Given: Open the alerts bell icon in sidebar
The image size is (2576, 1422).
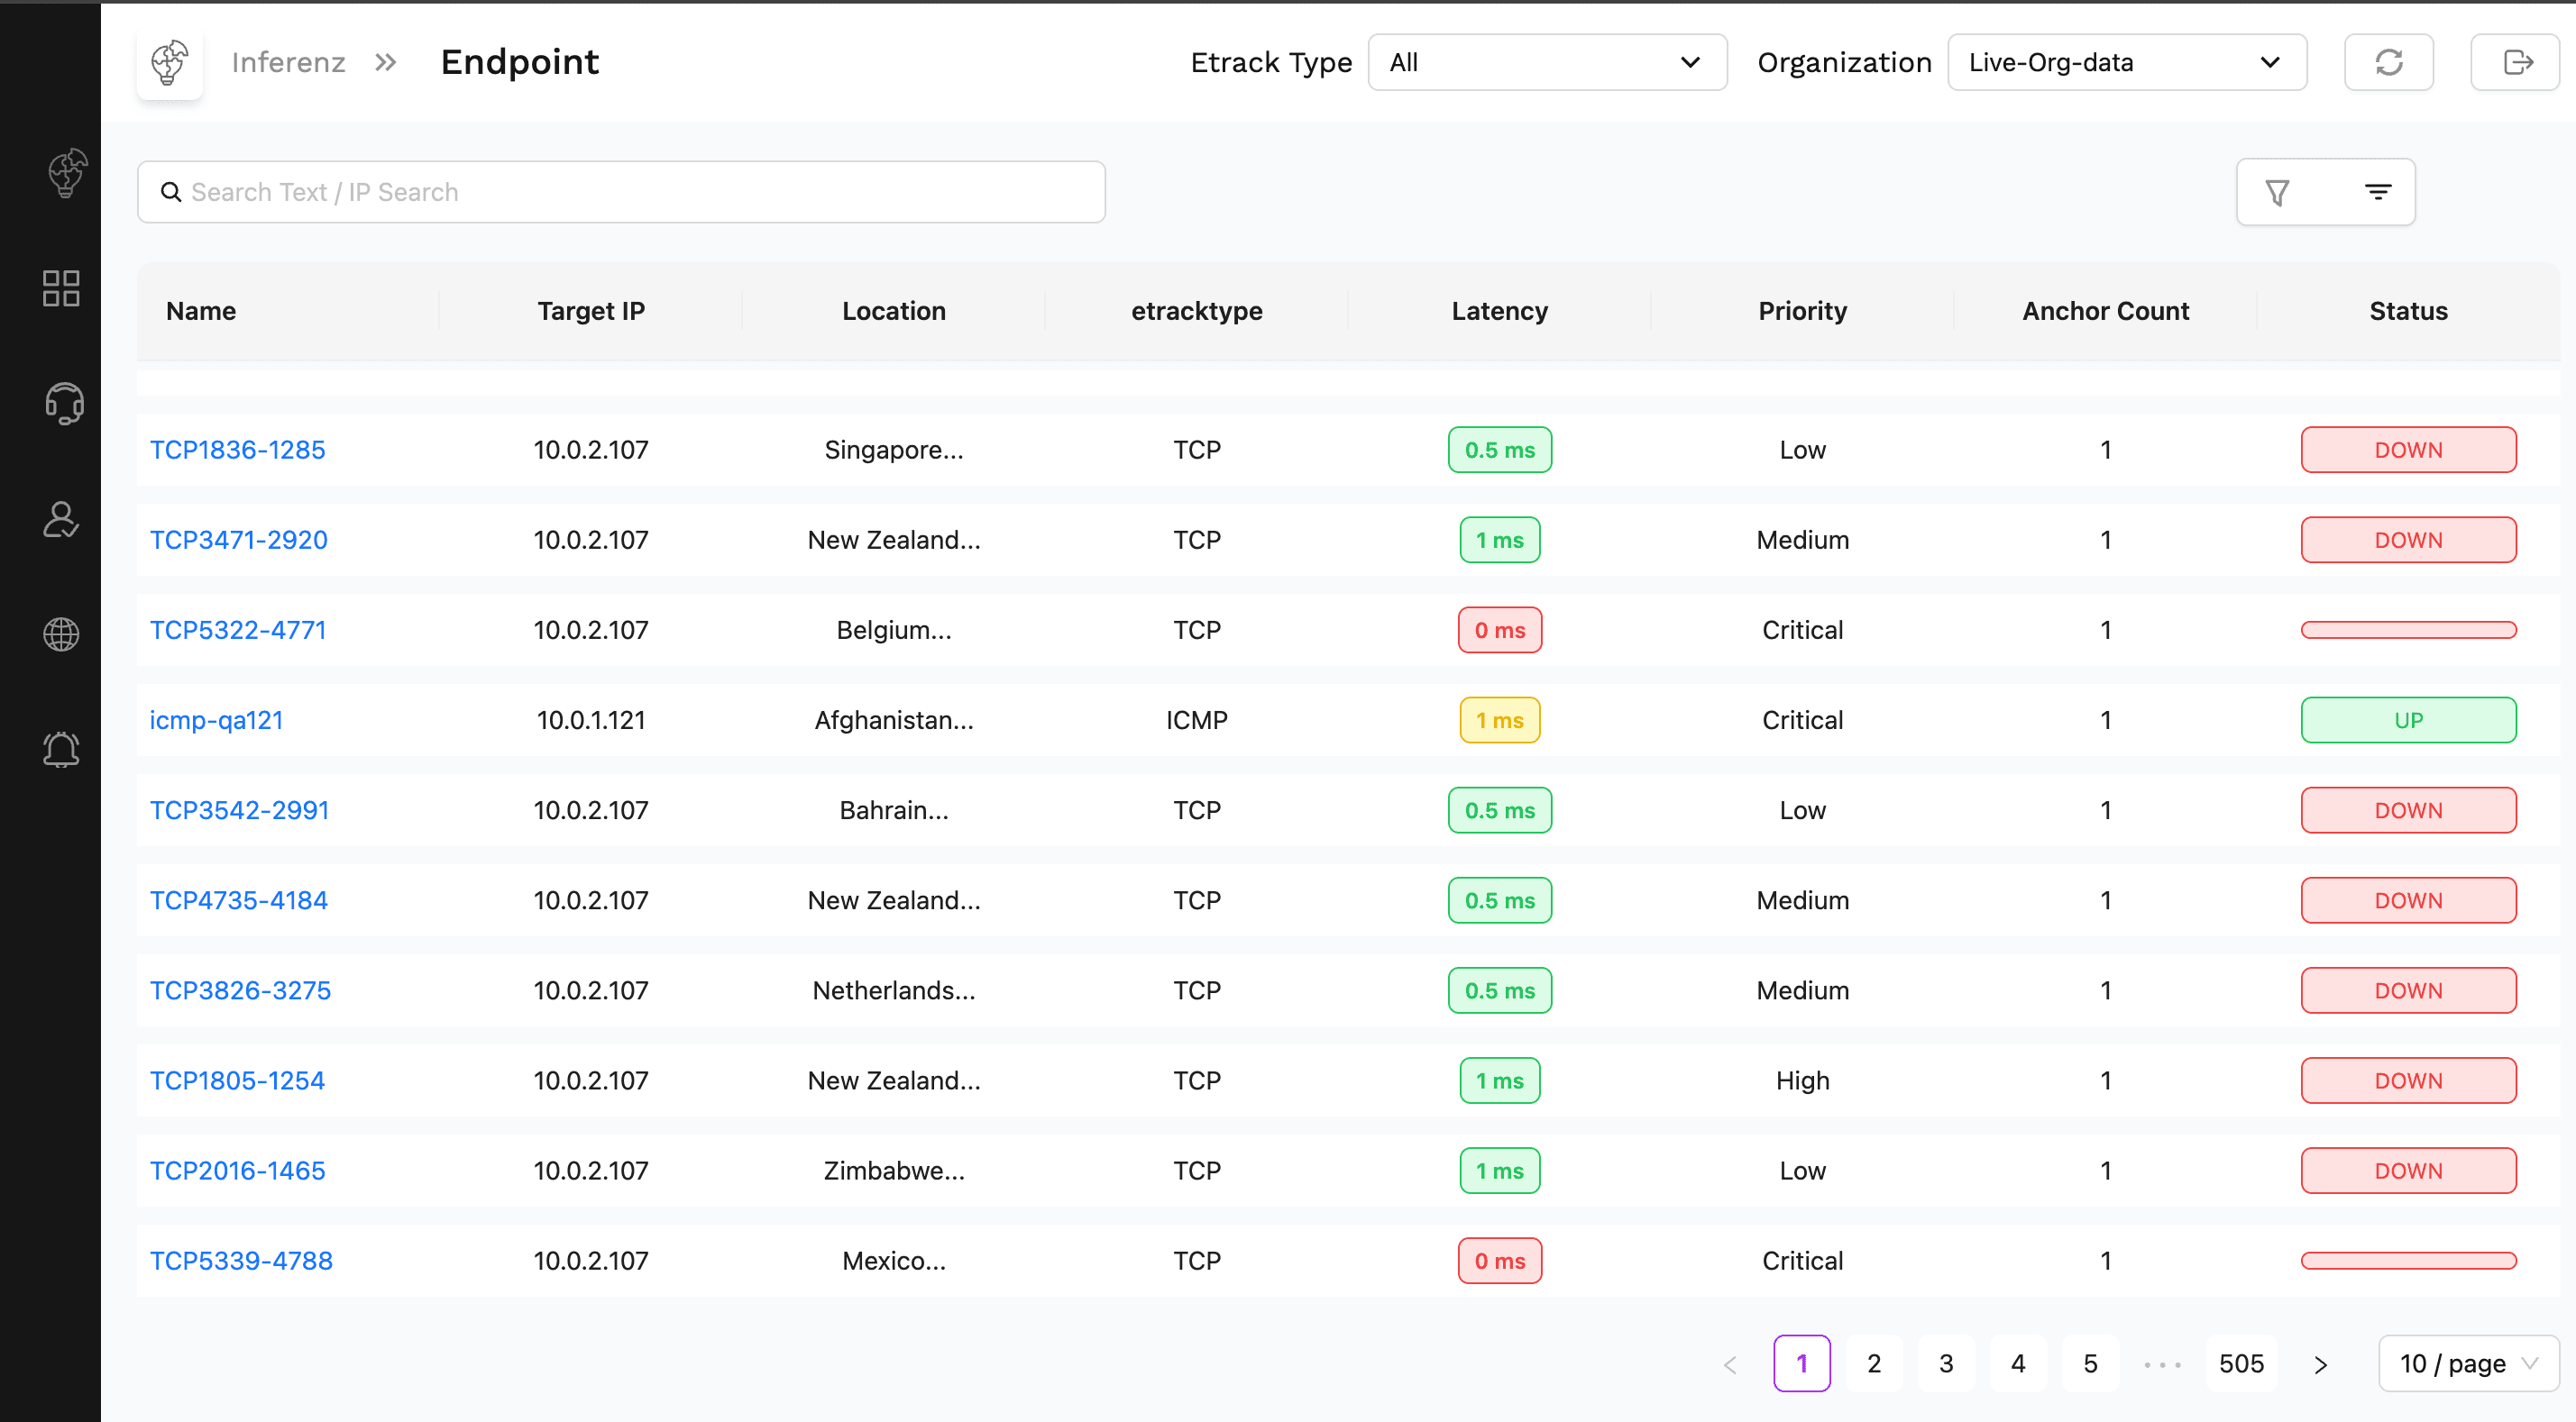Looking at the screenshot, I should pyautogui.click(x=61, y=750).
